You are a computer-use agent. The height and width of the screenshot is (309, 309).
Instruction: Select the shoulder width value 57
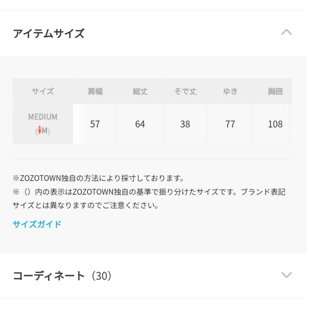95,124
